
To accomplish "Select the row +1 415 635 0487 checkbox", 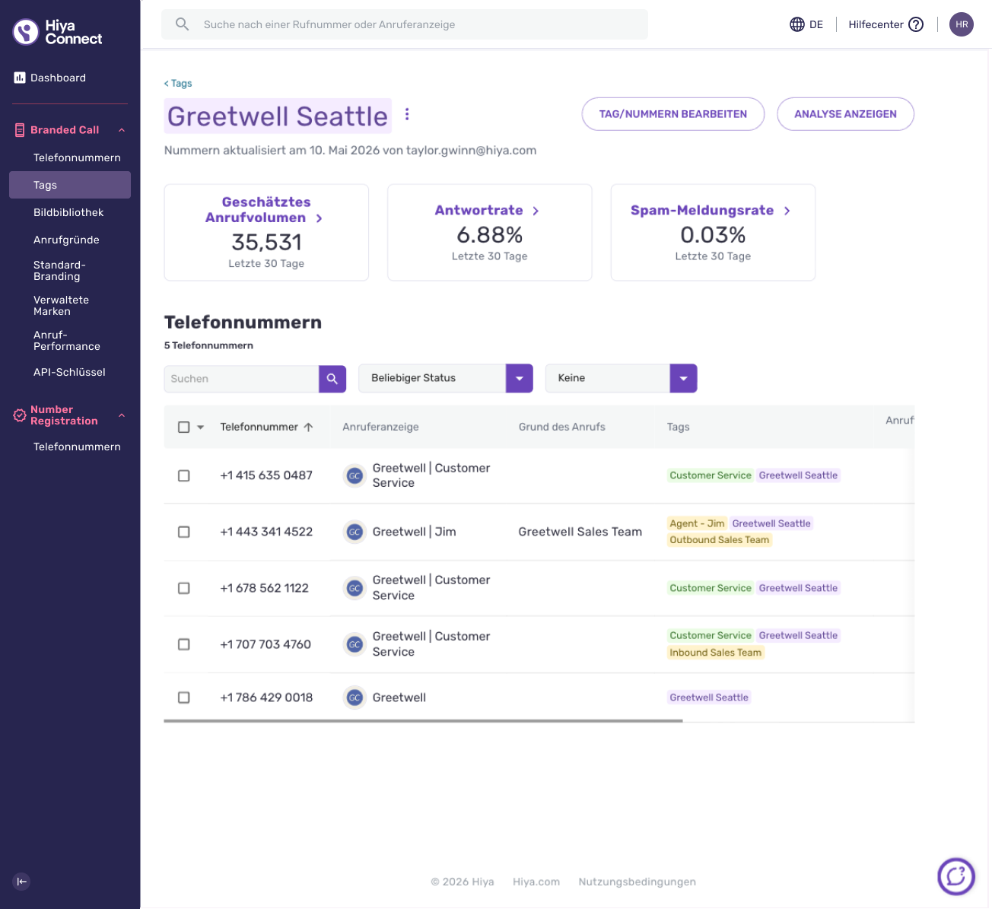I will [183, 475].
